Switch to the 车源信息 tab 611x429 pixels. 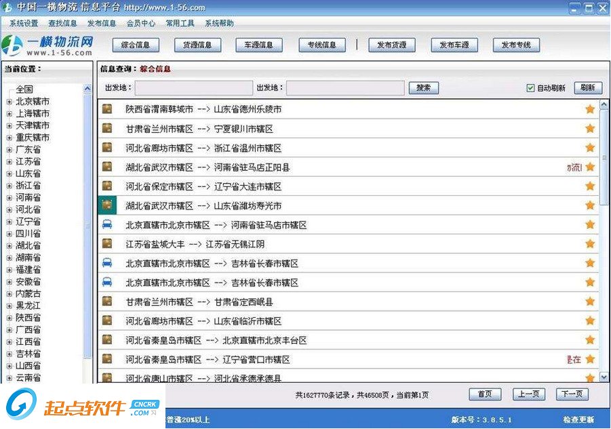pos(258,45)
